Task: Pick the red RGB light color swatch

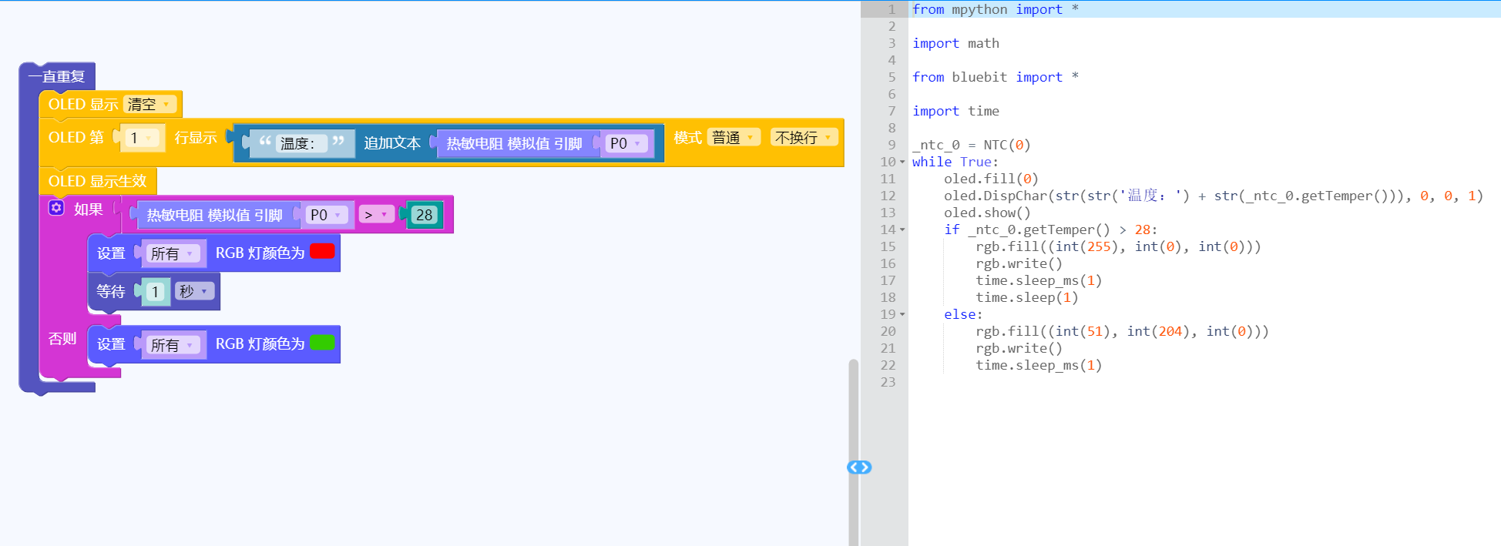Action: tap(322, 252)
